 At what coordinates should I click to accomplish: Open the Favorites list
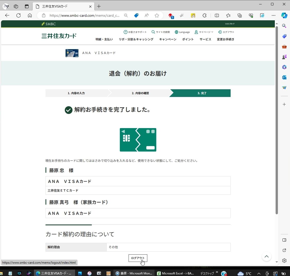(x=228, y=15)
